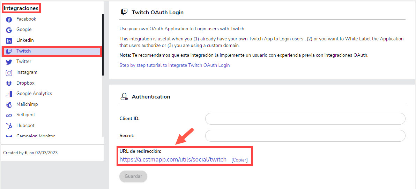This screenshot has height=189, width=416.
Task: Click the Guardar button
Action: tap(133, 176)
